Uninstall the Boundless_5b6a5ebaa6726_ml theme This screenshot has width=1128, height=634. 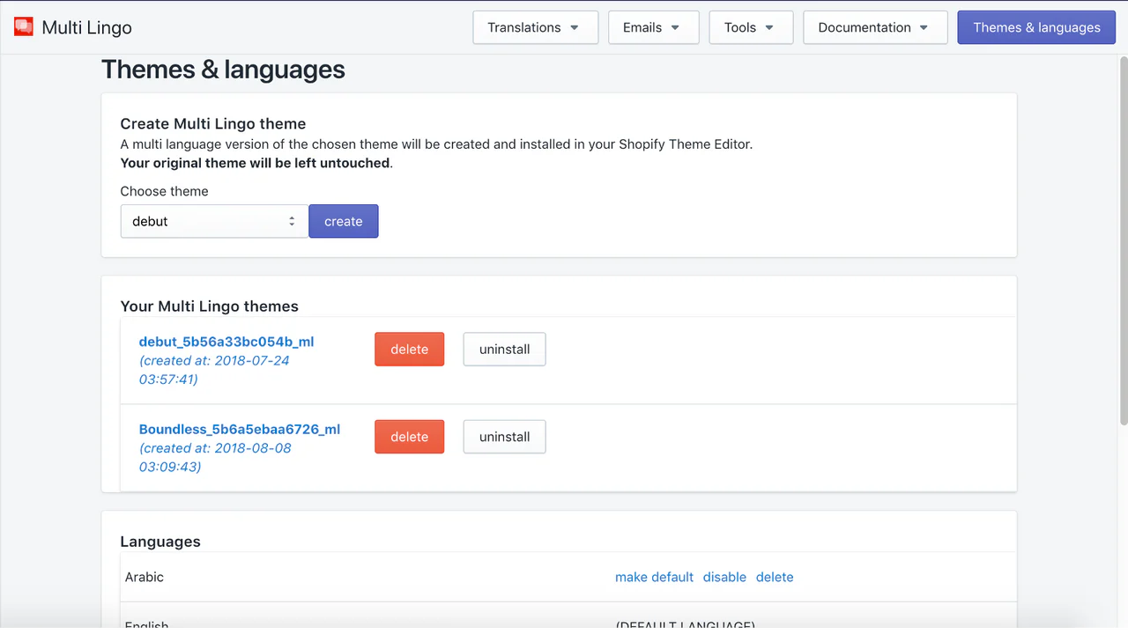[504, 437]
